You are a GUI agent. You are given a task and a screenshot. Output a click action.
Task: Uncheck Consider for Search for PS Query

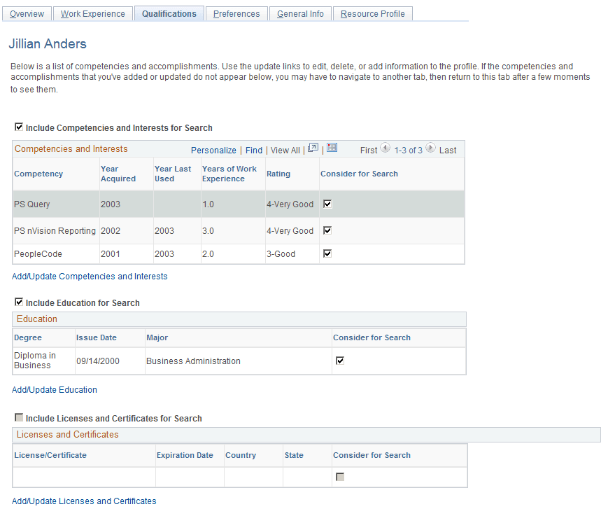click(x=327, y=204)
